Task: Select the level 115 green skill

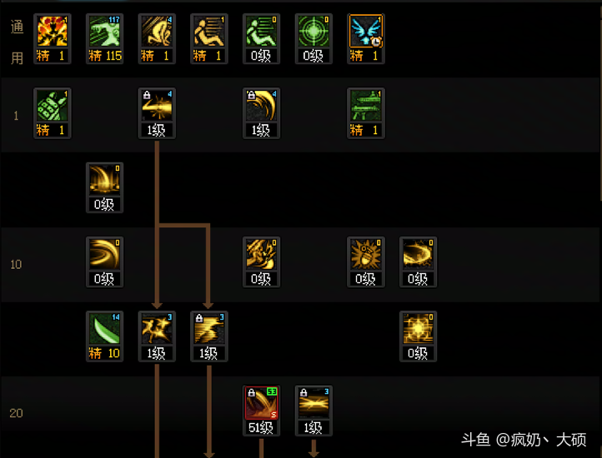Action: 104,39
